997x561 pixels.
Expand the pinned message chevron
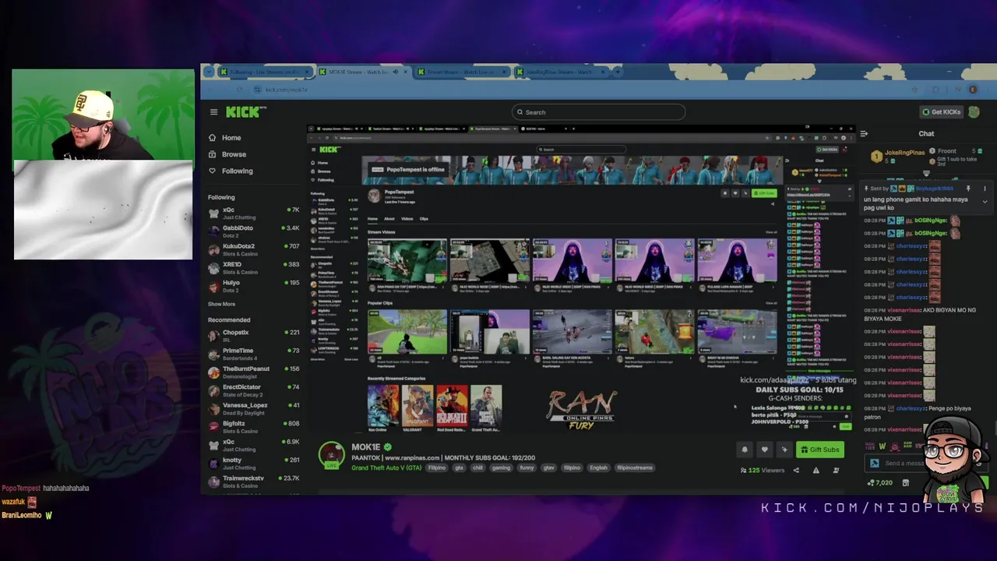[985, 202]
